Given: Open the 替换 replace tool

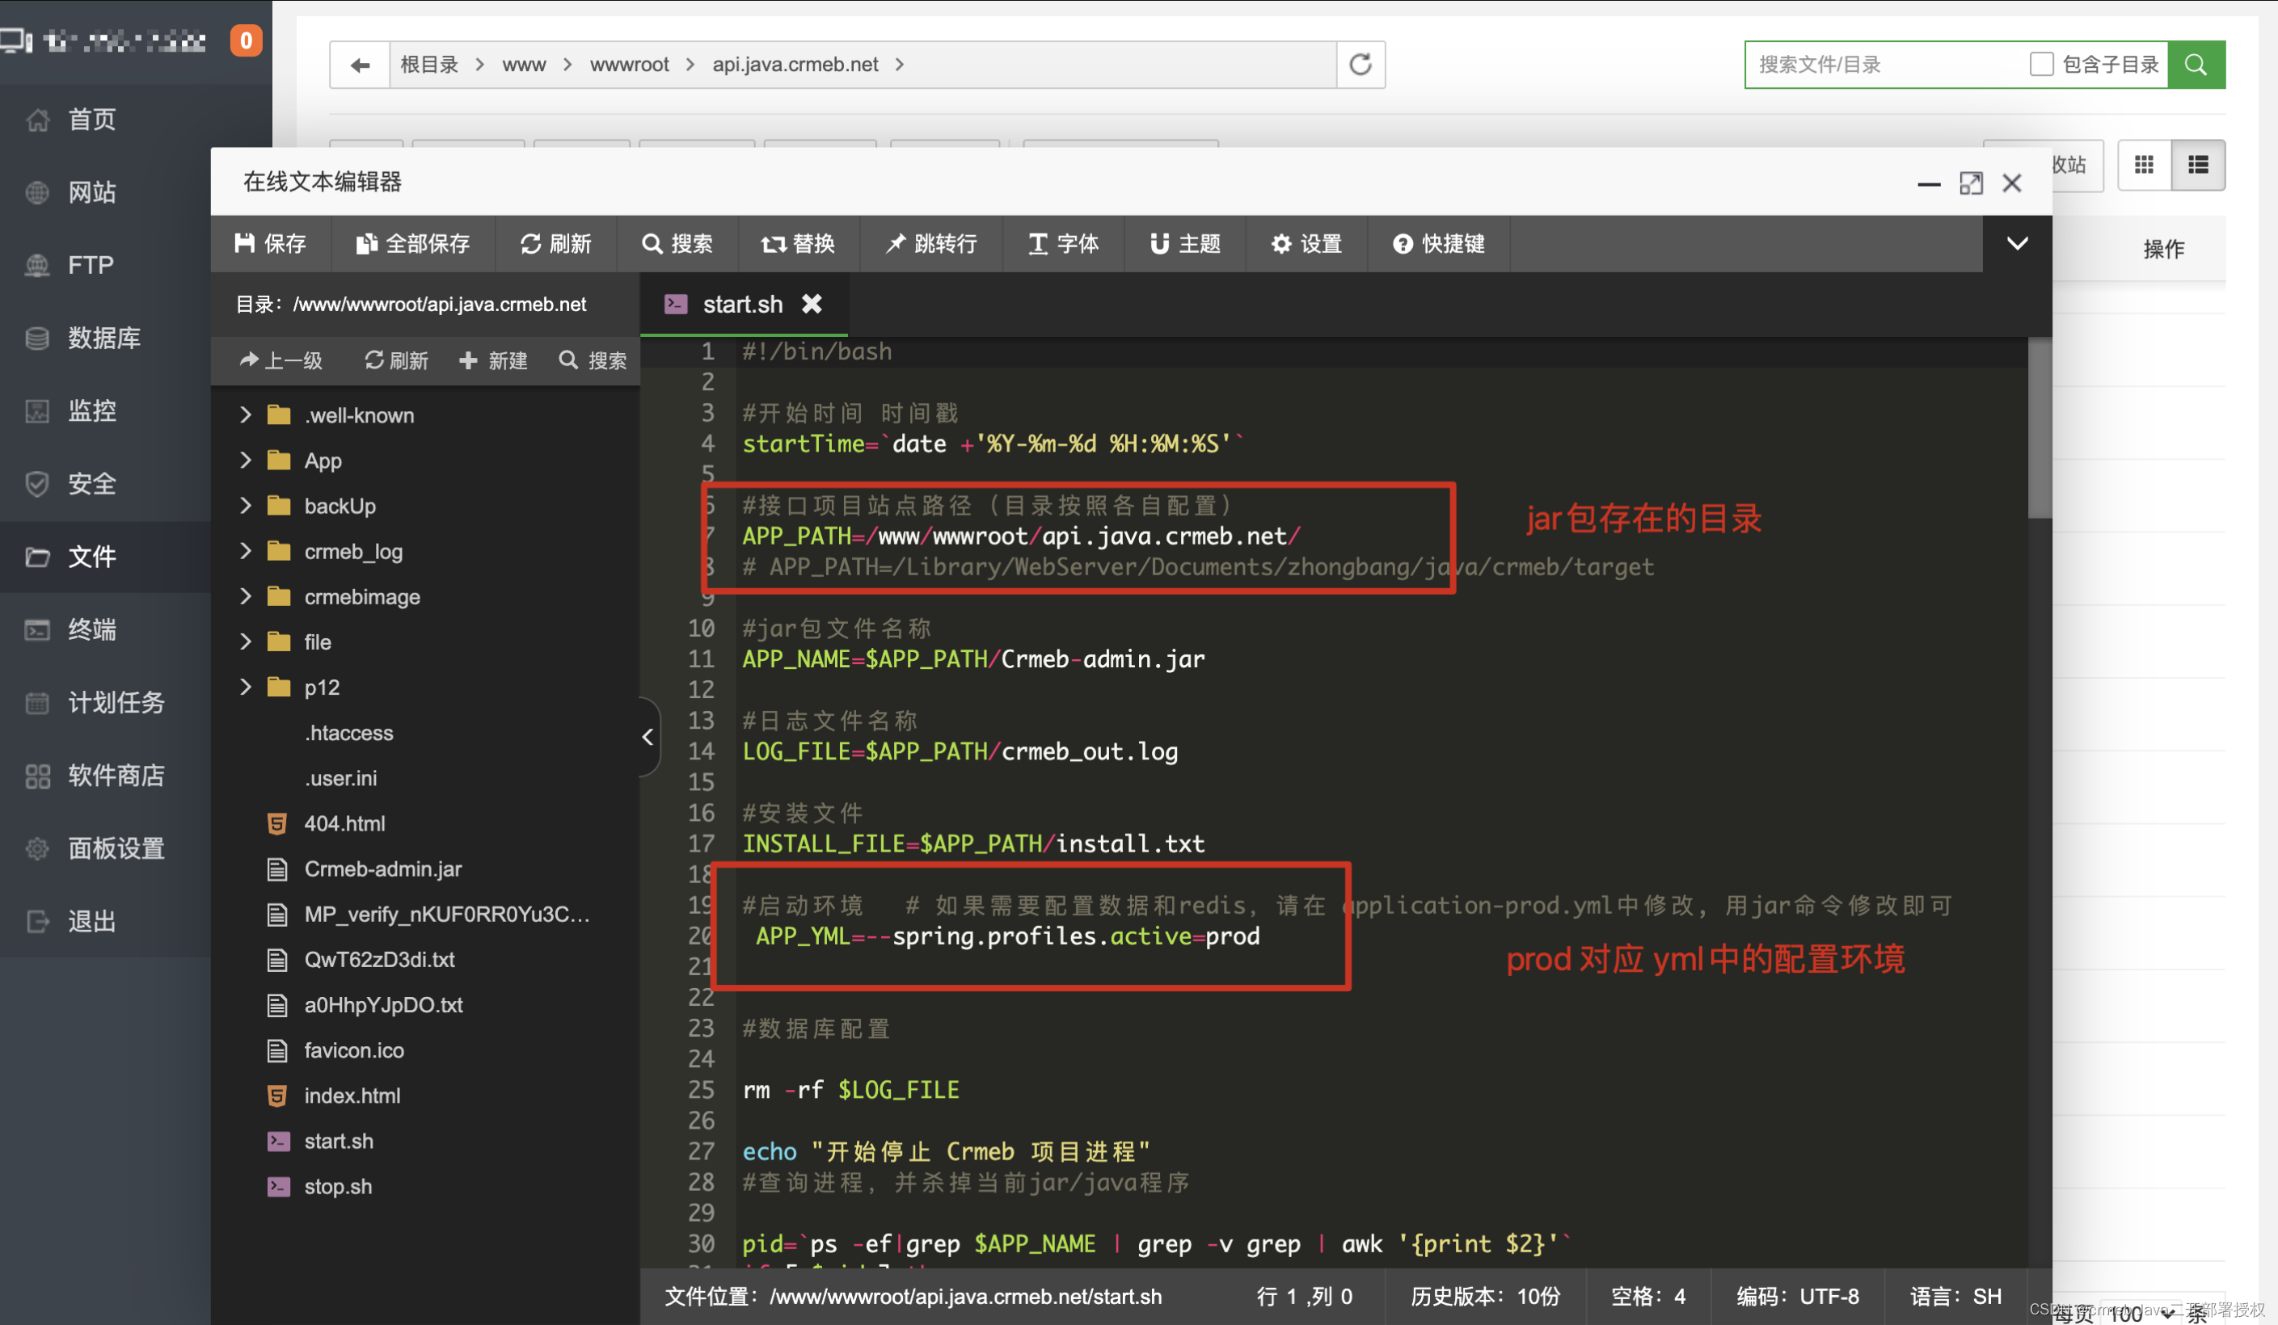Looking at the screenshot, I should click(x=799, y=243).
